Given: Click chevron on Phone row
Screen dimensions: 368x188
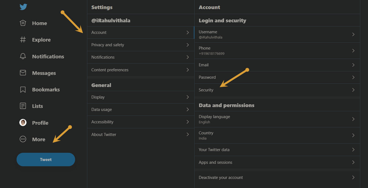Looking at the screenshot, I should (x=353, y=51).
